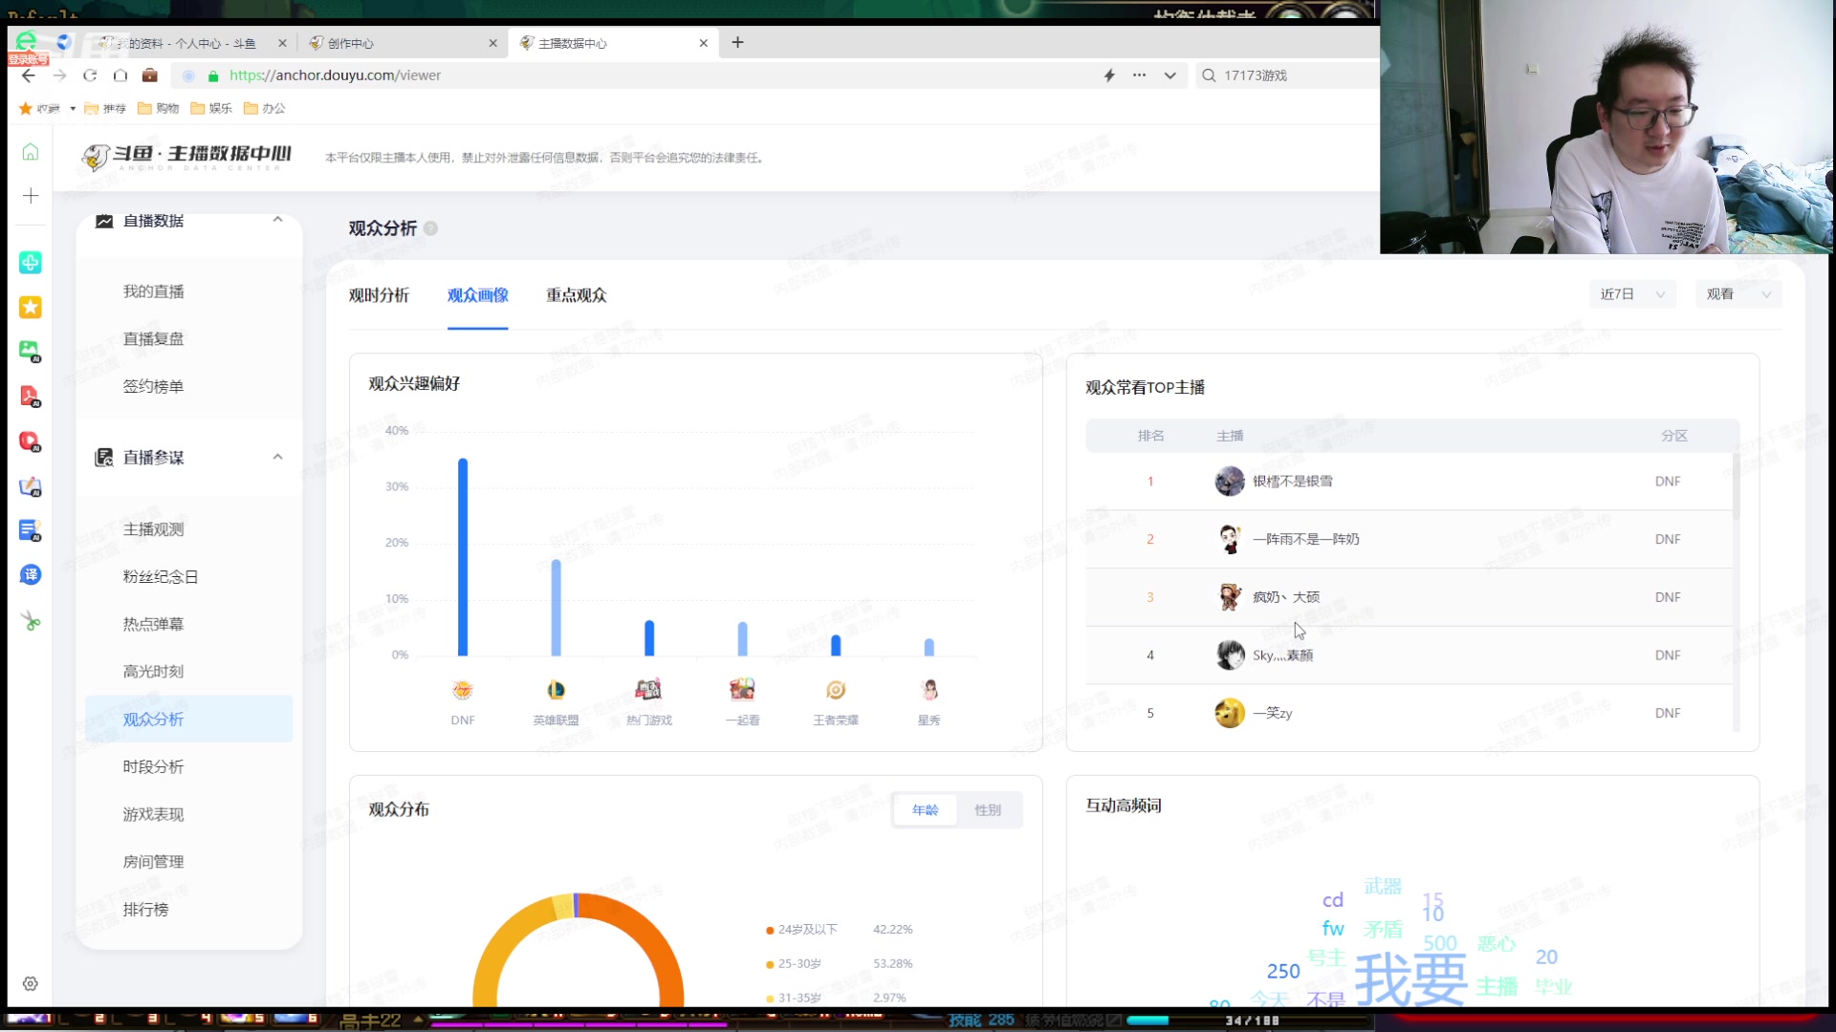Open the AI writing pencil sidebar tool
Image resolution: width=1836 pixels, height=1032 pixels.
pyautogui.click(x=31, y=486)
